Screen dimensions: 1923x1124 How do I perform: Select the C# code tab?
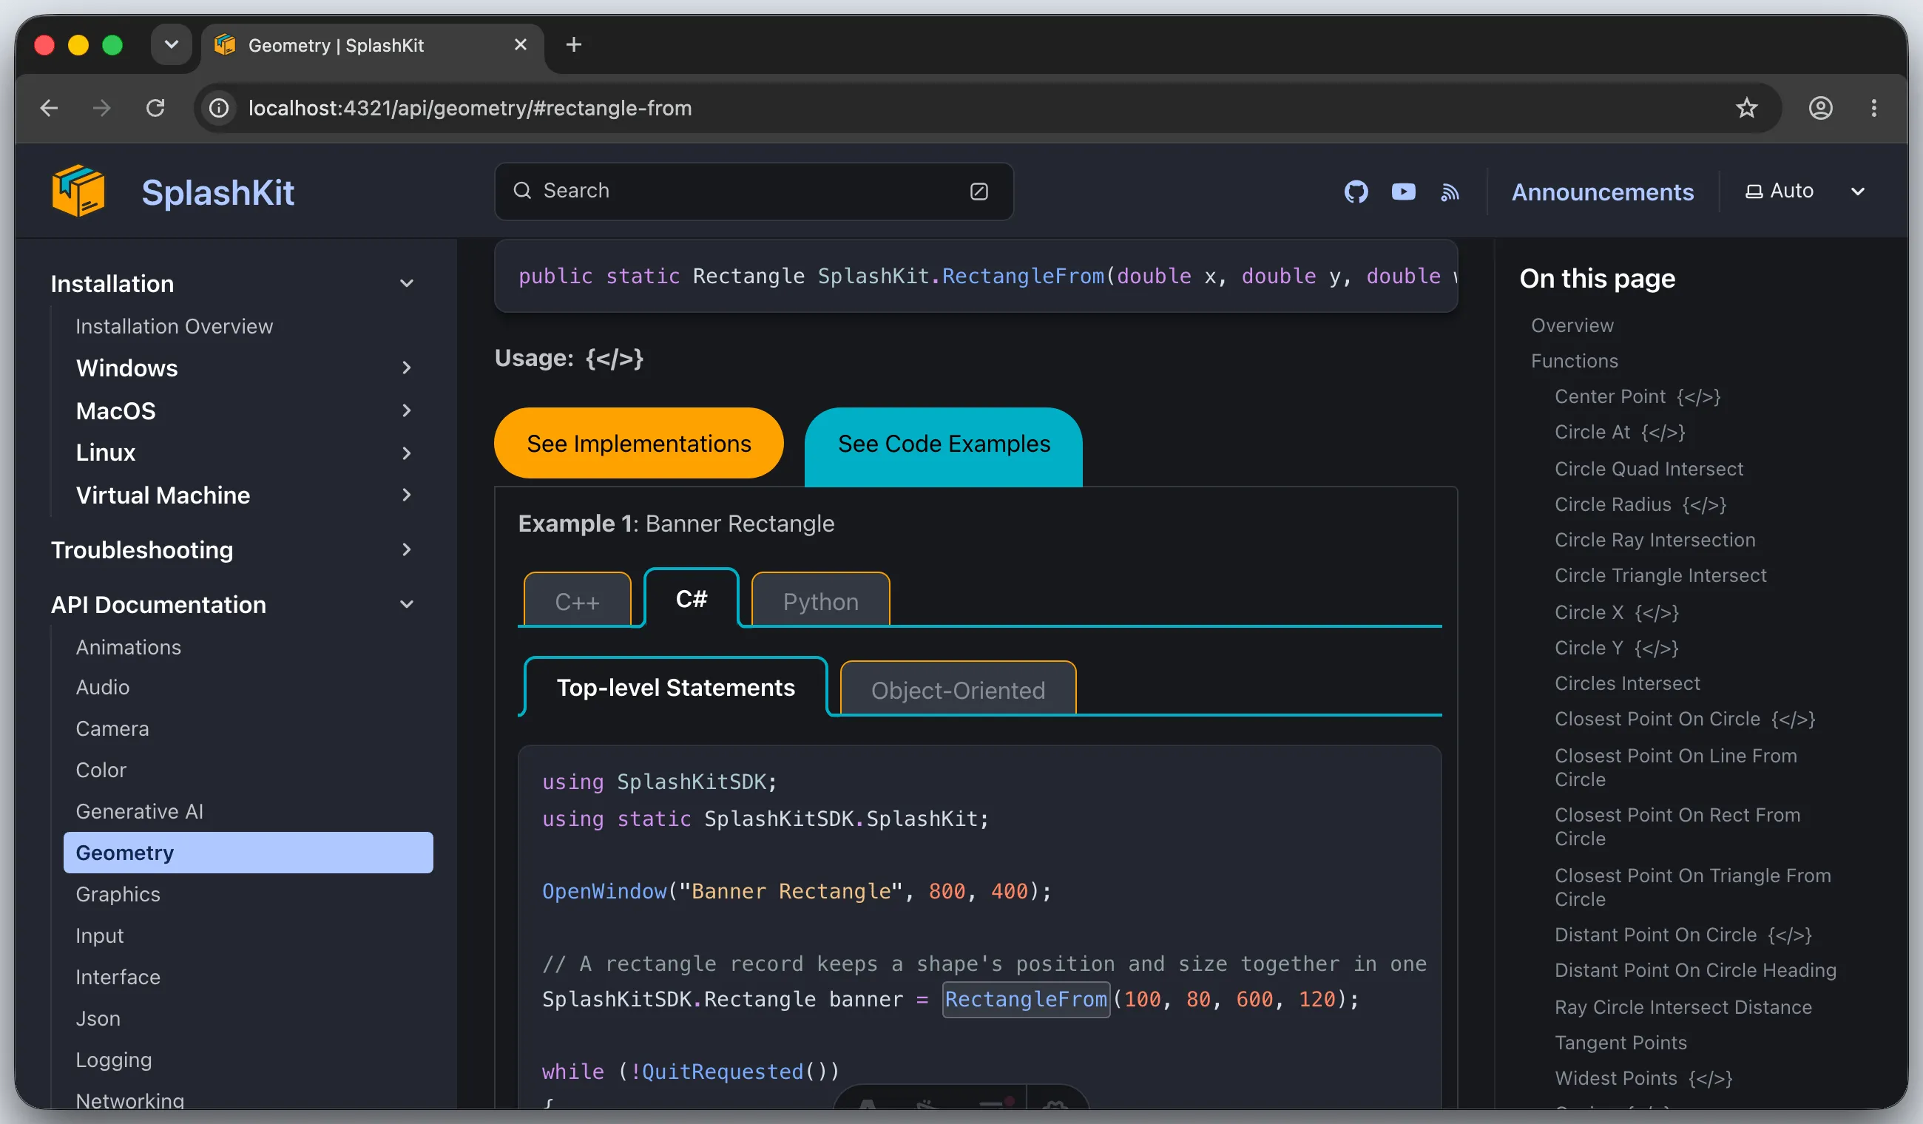tap(692, 598)
